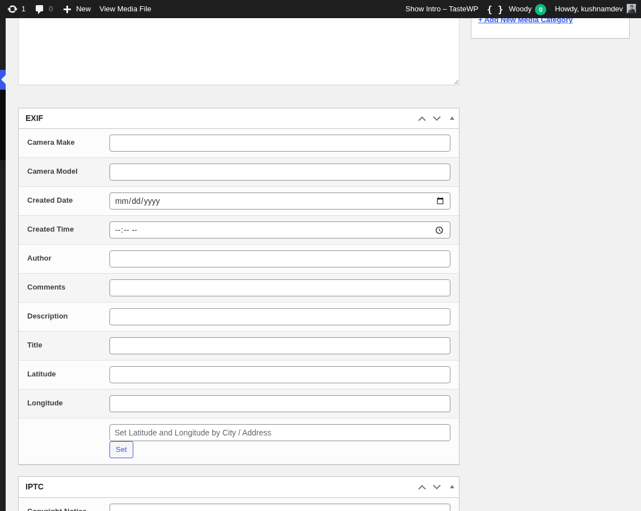The width and height of the screenshot is (641, 511).
Task: Open the calendar picker on Created Date
Action: coord(440,200)
